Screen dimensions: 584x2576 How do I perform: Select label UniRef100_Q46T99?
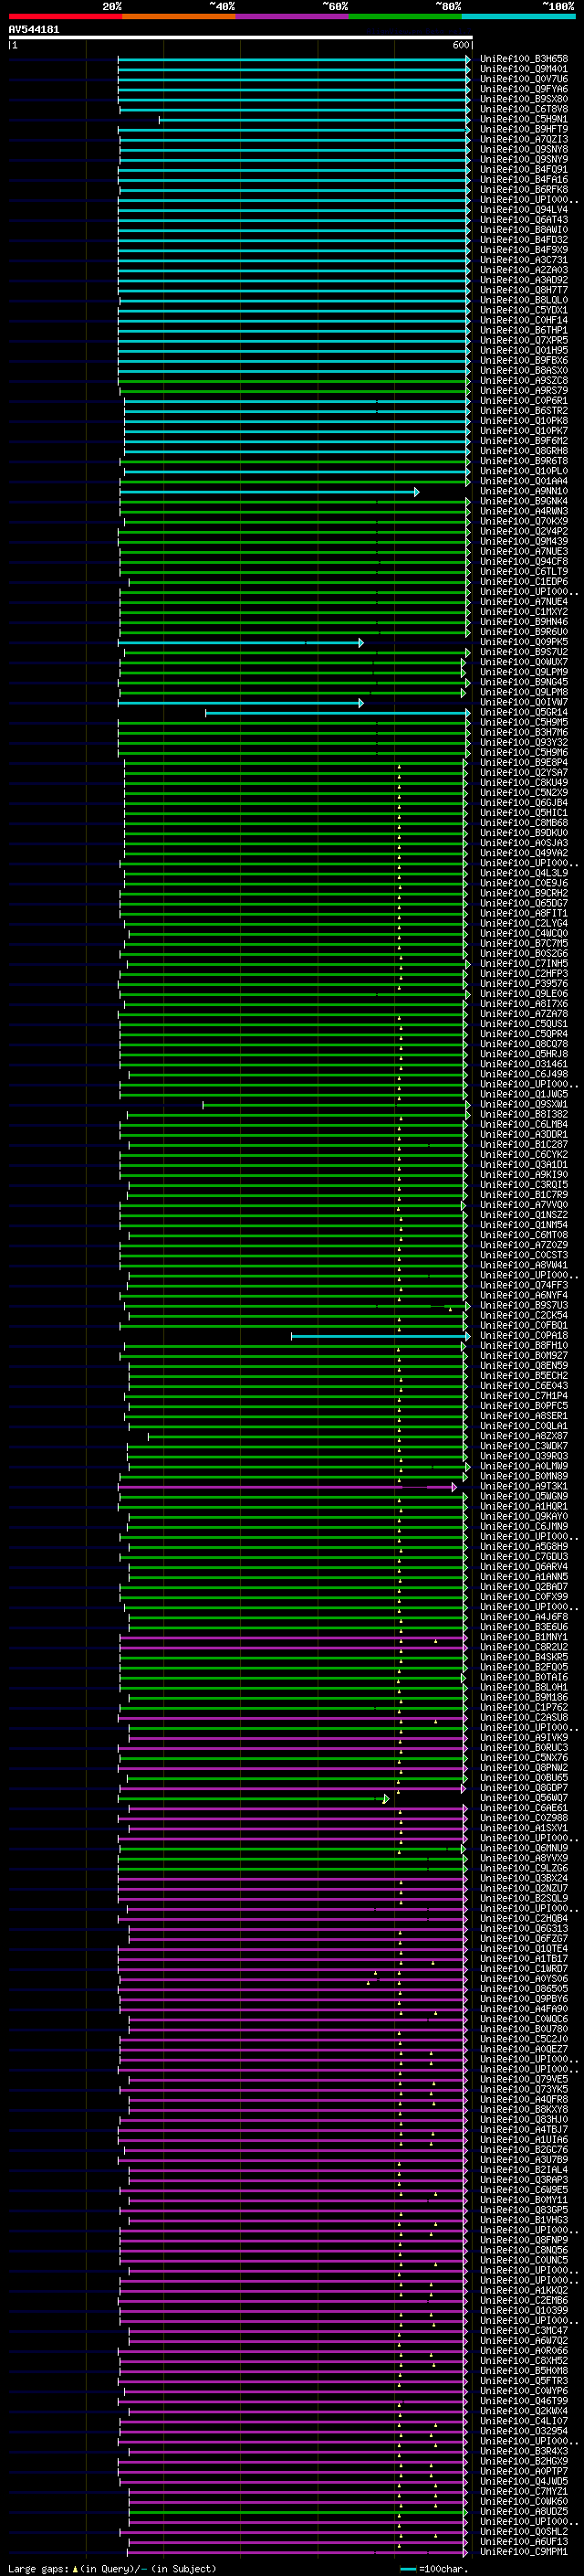[x=524, y=2402]
